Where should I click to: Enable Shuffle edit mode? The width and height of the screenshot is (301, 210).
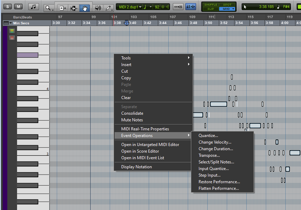pyautogui.click(x=210, y=5)
